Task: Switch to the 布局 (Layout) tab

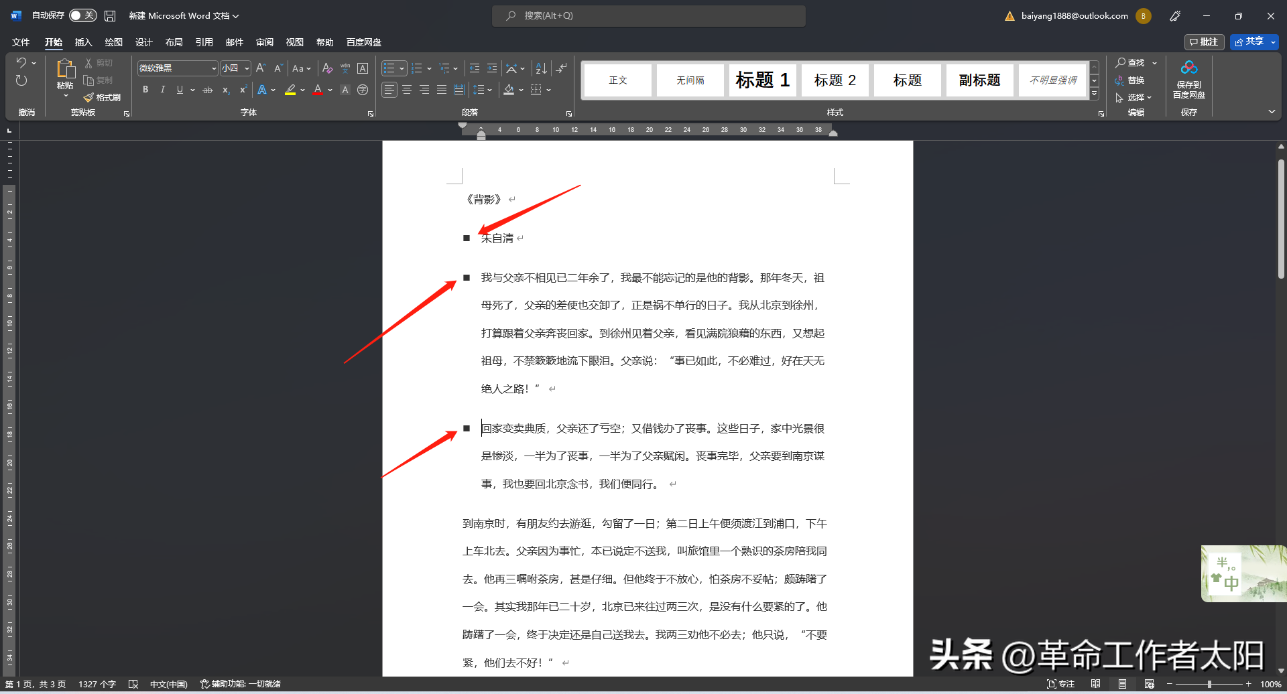Action: point(174,42)
